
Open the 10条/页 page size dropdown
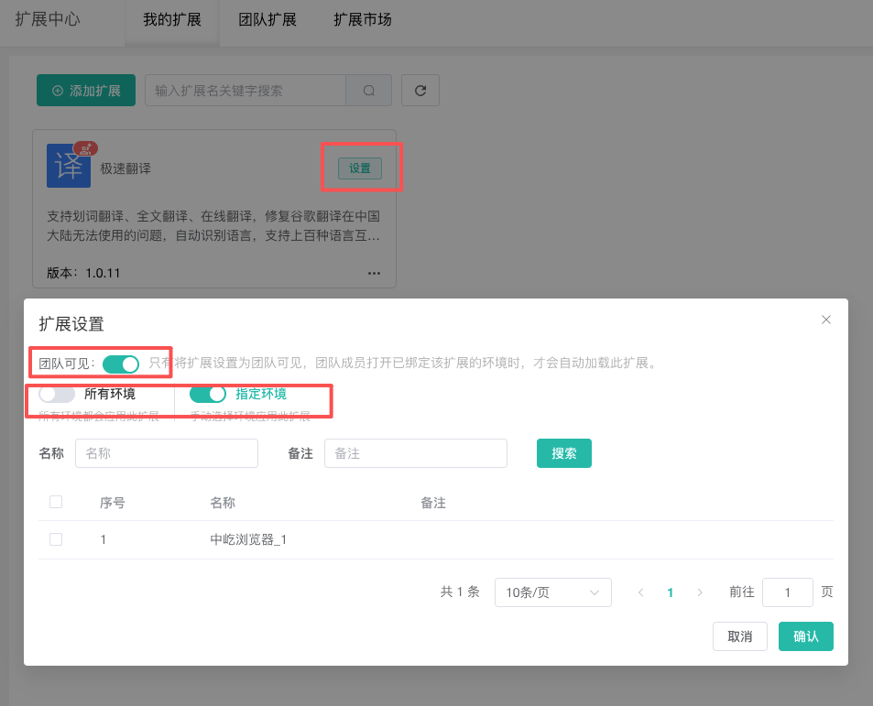(552, 592)
